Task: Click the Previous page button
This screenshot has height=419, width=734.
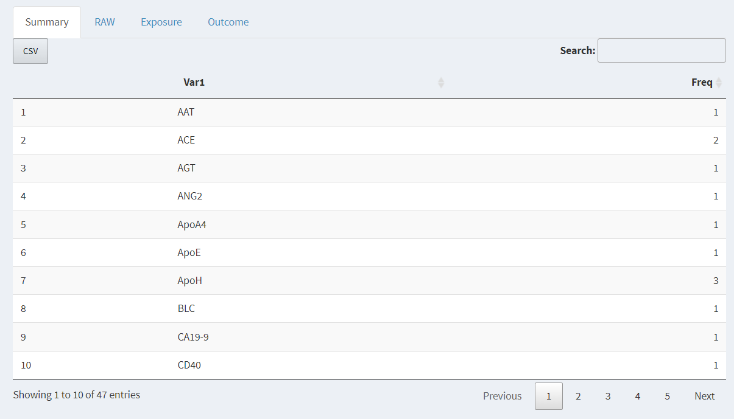Action: pos(503,396)
